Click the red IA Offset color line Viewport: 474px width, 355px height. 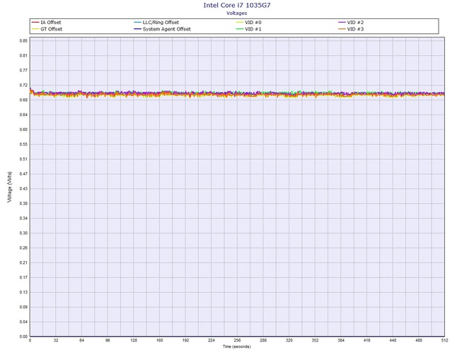pos(35,23)
